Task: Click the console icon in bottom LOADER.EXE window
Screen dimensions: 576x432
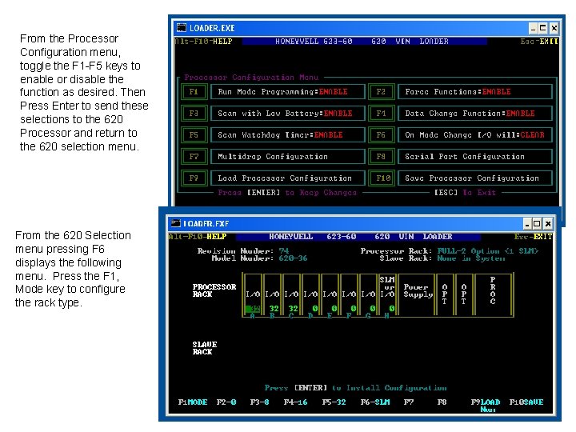Action: coord(176,223)
